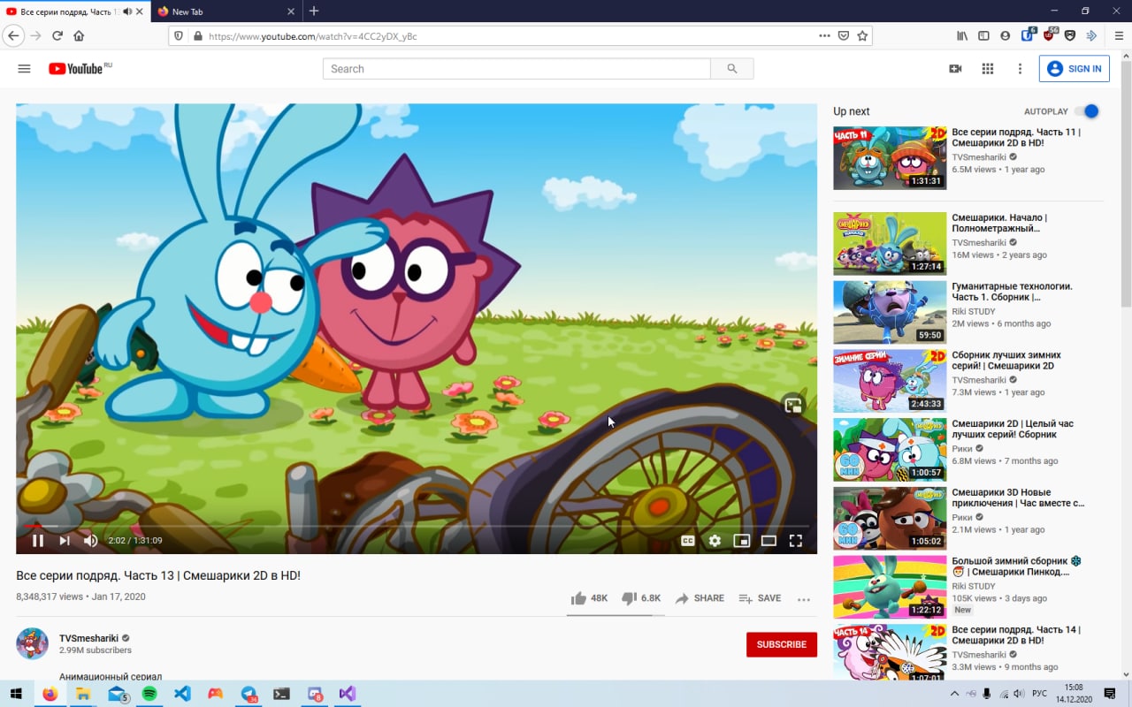Open 'Смешарики 2D | Целый час' video title

point(1013,429)
